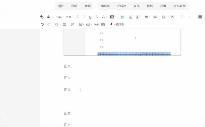Click the clear formatting eraser icon
The height and width of the screenshot is (127, 205).
(42, 17)
